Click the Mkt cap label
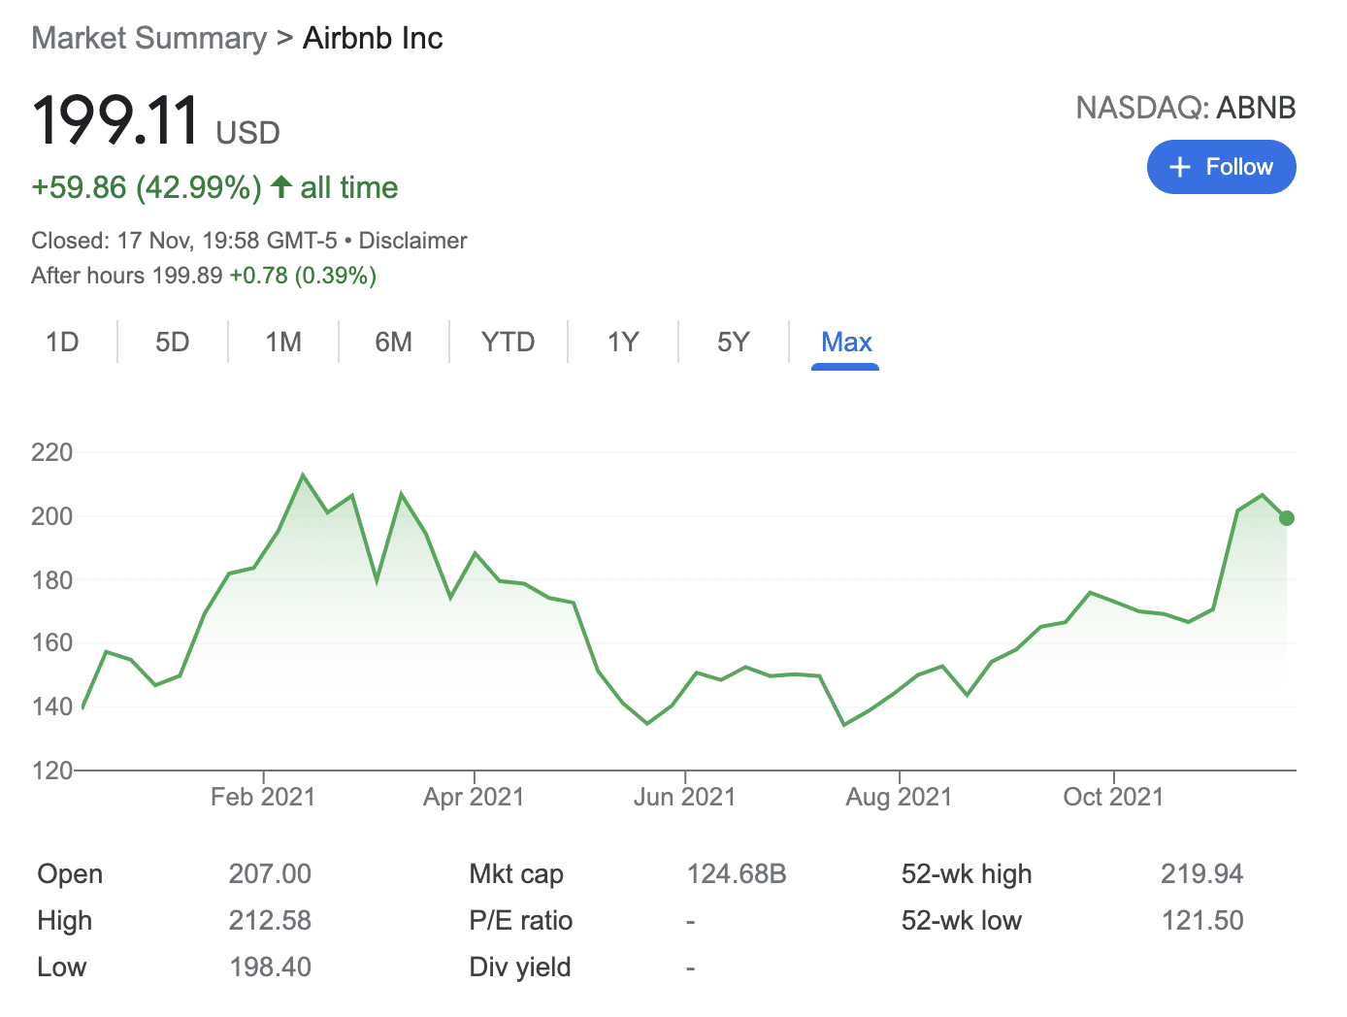The height and width of the screenshot is (1017, 1347). (x=516, y=874)
